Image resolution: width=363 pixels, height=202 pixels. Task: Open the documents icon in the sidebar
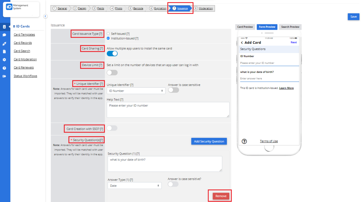(x=4, y=51)
